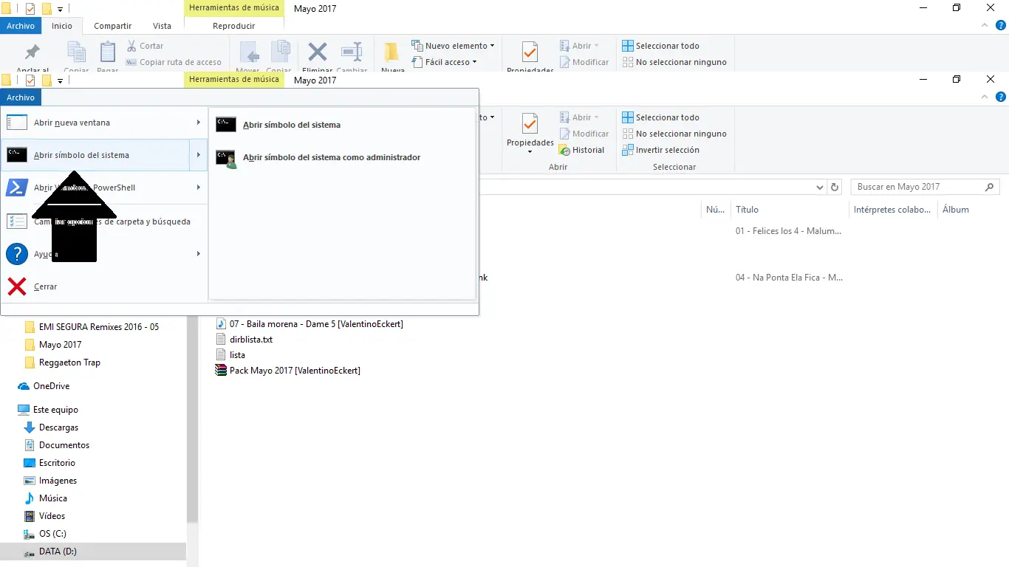Screen dimensions: 1009x567
Task: Open the address bar history dropdown
Action: [819, 188]
